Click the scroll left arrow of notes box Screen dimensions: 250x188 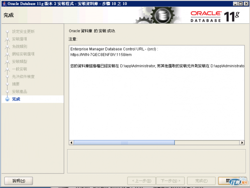click(71, 143)
